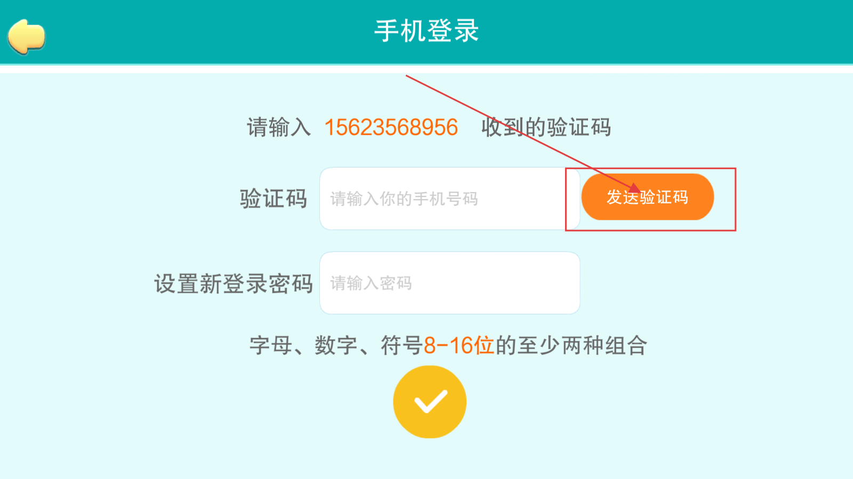Send the verification code with 发送验证码

[647, 197]
